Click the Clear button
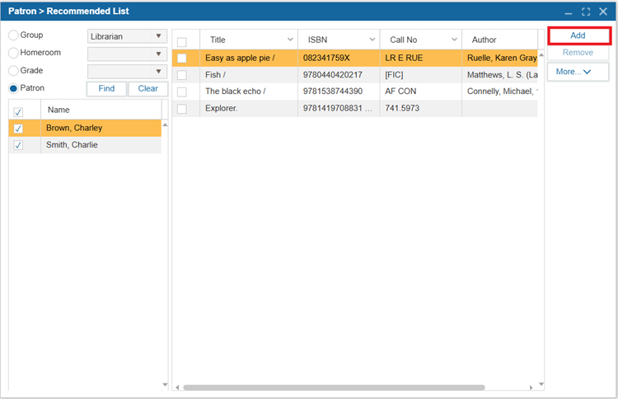This screenshot has height=399, width=618. coord(147,89)
